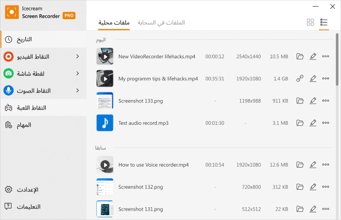Switch to grid view layout
The height and width of the screenshot is (220, 341).
[x=310, y=23]
